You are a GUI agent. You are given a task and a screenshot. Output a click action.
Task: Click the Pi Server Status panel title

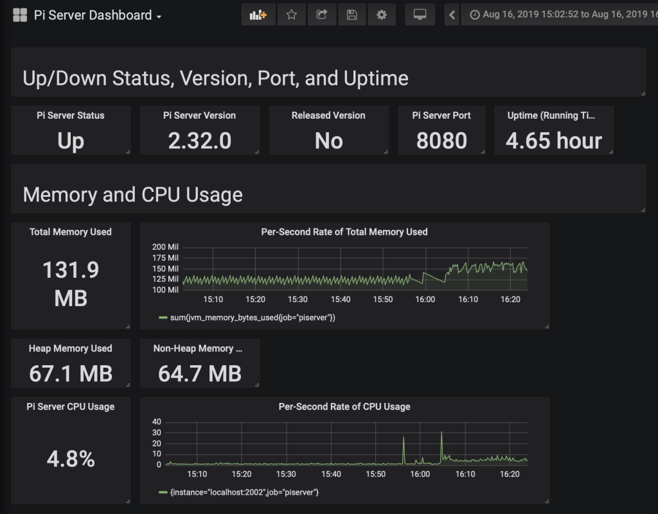point(71,116)
